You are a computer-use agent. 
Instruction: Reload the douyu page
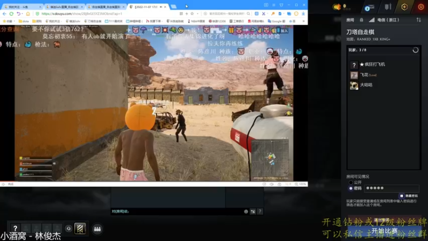11,14
